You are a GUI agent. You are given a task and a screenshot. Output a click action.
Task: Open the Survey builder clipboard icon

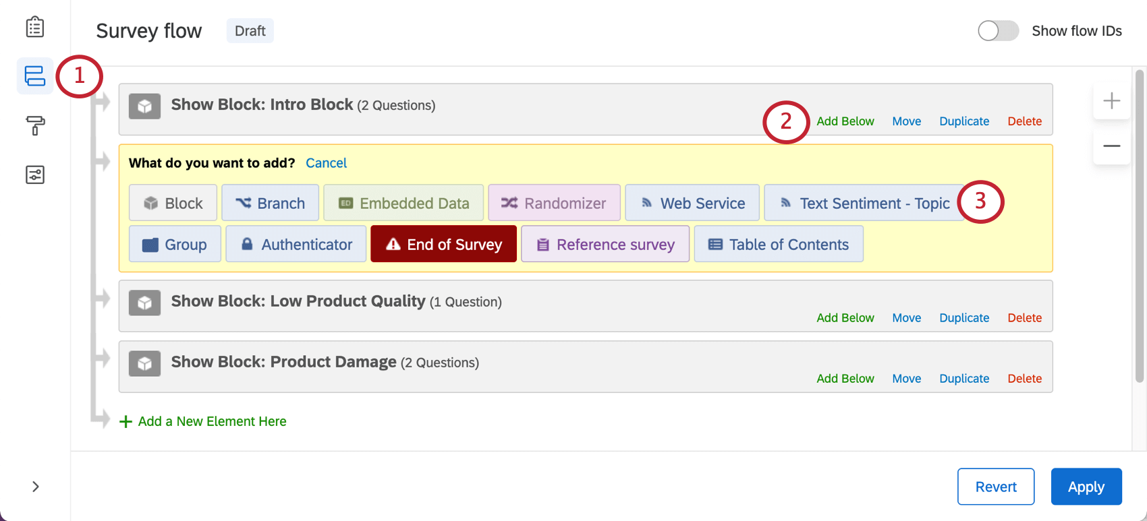(x=35, y=28)
